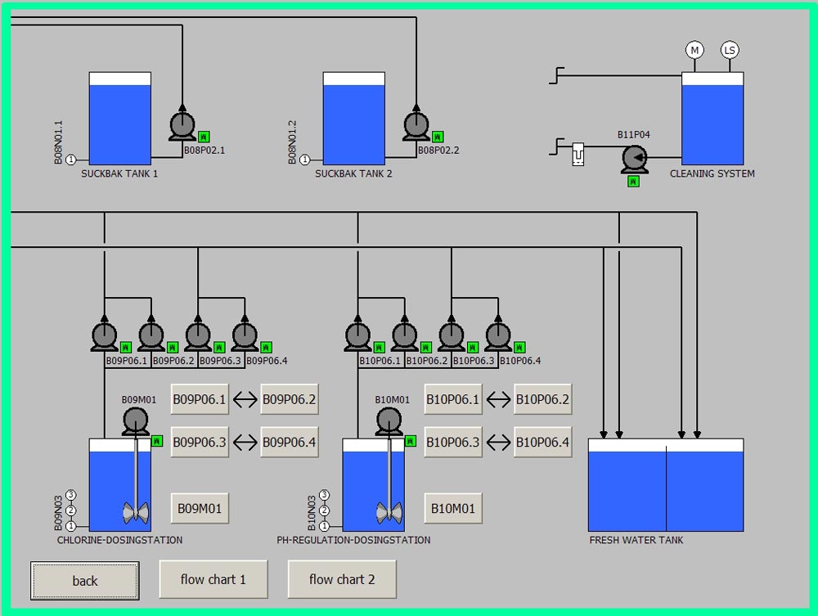Click the Fresh Water Tank graphic
This screenshot has width=818, height=616.
point(666,488)
